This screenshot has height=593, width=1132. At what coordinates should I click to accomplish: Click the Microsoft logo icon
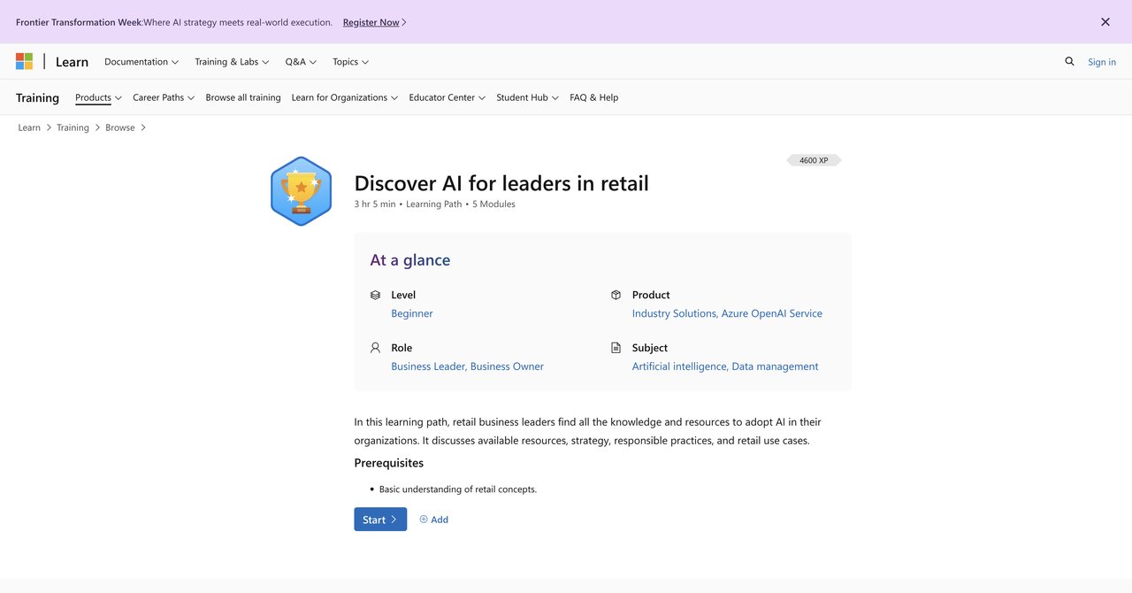click(x=24, y=61)
